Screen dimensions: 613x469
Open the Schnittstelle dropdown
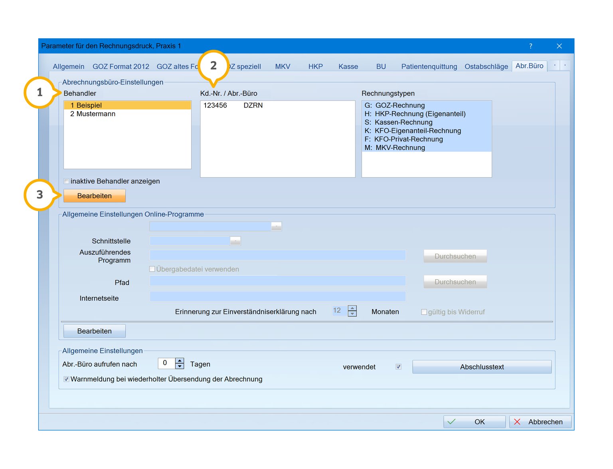pos(235,241)
